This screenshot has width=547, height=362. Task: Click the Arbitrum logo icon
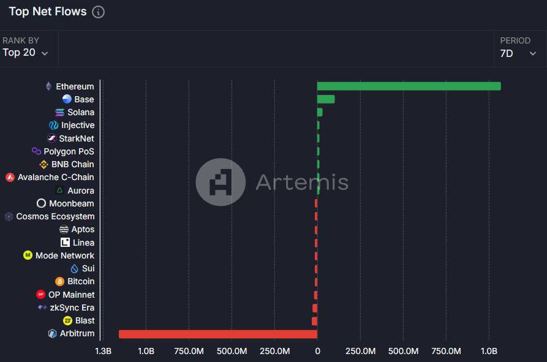point(52,334)
